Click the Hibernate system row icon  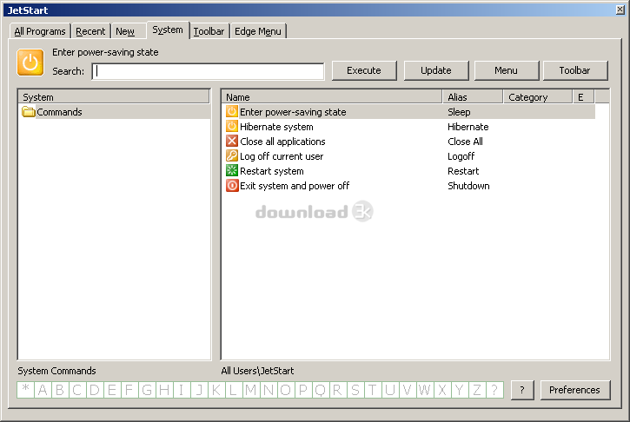pos(232,127)
